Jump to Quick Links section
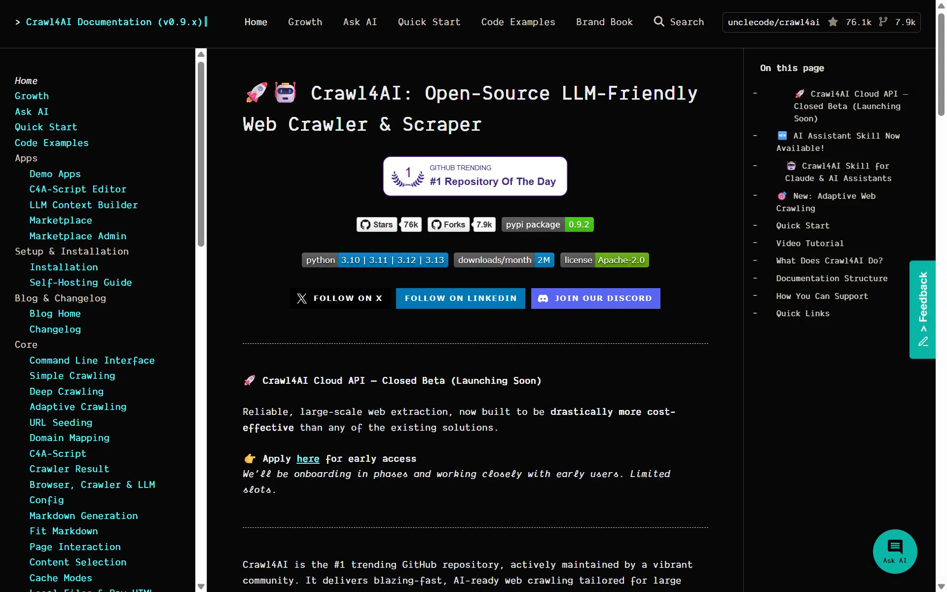 803,313
